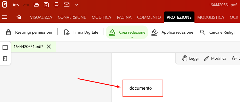Screen dimensions: 240x102
Task: Switch to the CONVERSIONE tab
Action: [x=72, y=17]
